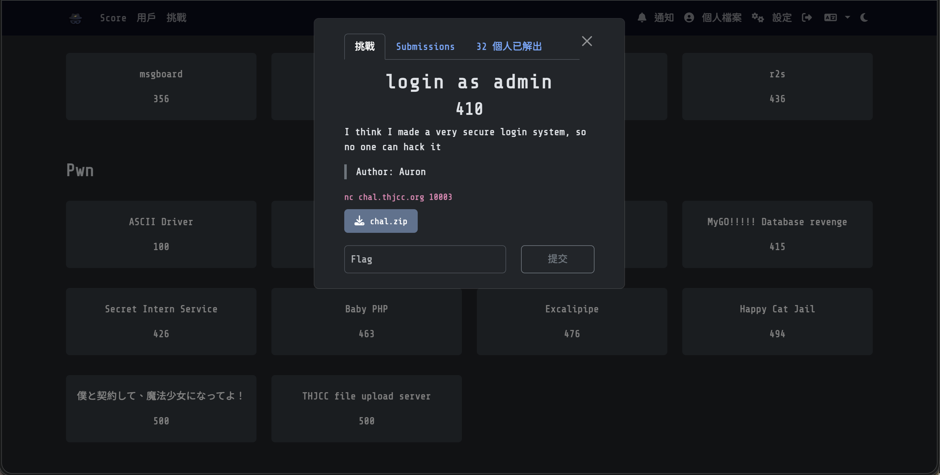Download the chal.zip file
The width and height of the screenshot is (940, 475).
pos(381,221)
